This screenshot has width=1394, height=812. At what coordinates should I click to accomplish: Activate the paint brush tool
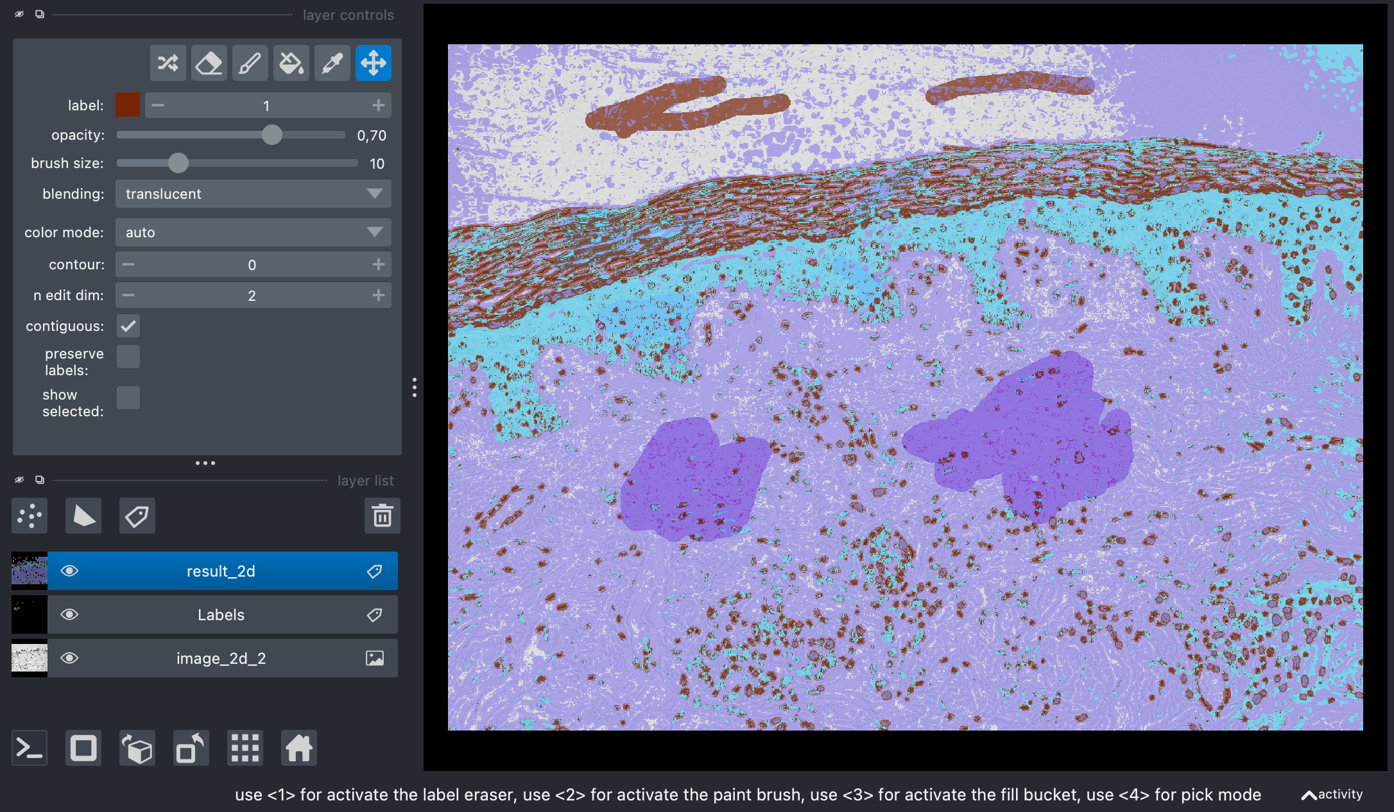coord(250,63)
